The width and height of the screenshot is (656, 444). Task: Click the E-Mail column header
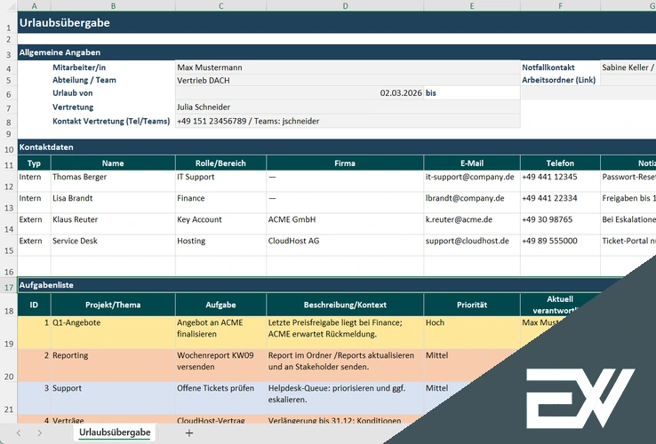pos(472,163)
